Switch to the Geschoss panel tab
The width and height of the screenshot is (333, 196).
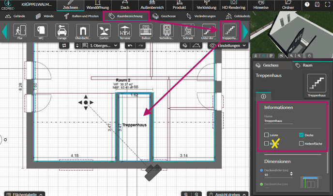tap(267, 65)
